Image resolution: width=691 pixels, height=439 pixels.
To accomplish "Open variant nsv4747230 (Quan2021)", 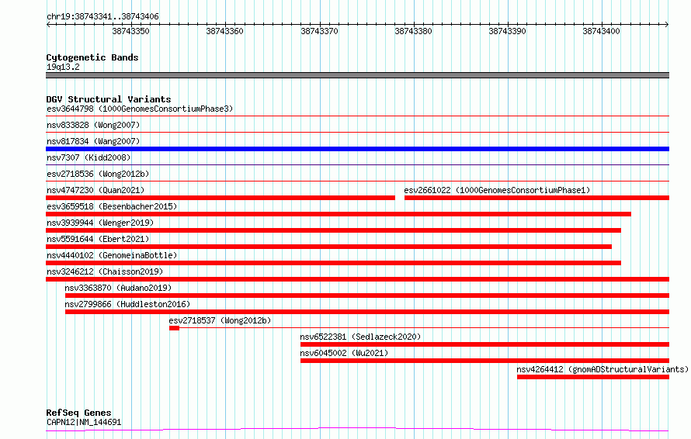I will (x=95, y=190).
